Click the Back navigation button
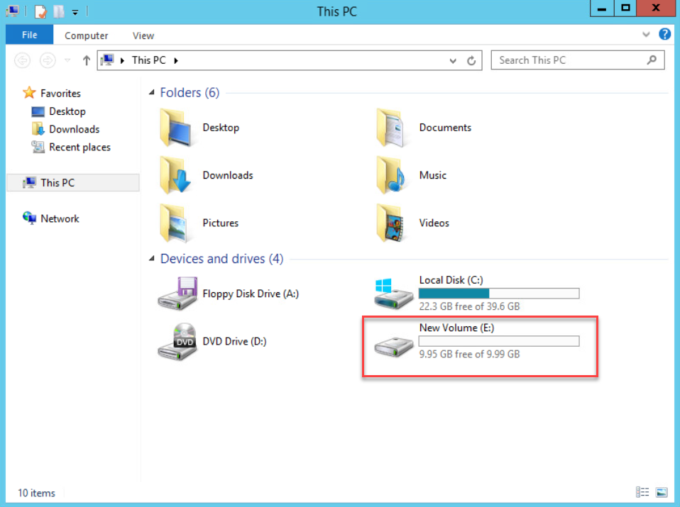 coord(22,60)
